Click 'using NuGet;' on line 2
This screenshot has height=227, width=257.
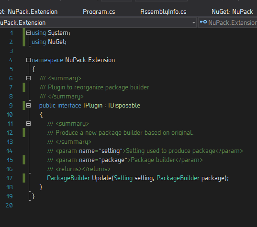click(x=49, y=42)
